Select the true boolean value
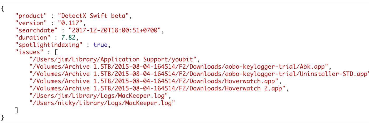 [x=100, y=45]
